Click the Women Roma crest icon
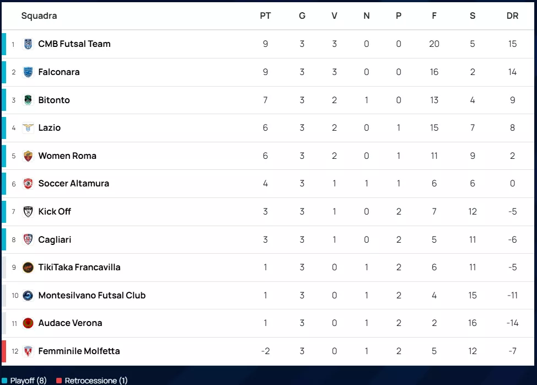537x385 pixels. [28, 156]
